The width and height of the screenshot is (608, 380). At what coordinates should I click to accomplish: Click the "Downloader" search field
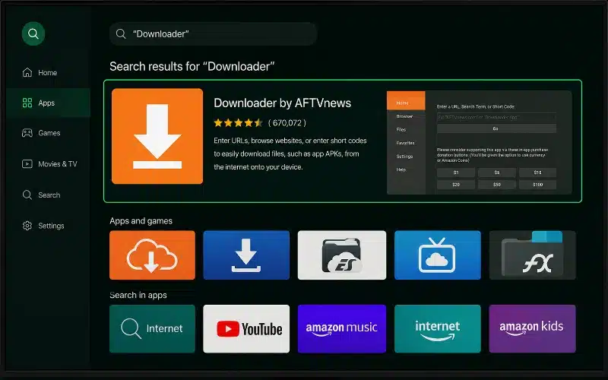coord(214,33)
